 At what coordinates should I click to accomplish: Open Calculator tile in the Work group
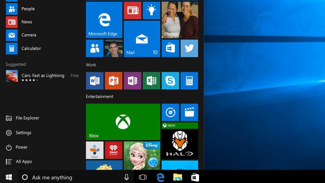click(x=189, y=81)
